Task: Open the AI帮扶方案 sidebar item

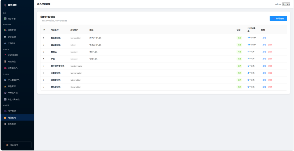Action: pyautogui.click(x=17, y=93)
